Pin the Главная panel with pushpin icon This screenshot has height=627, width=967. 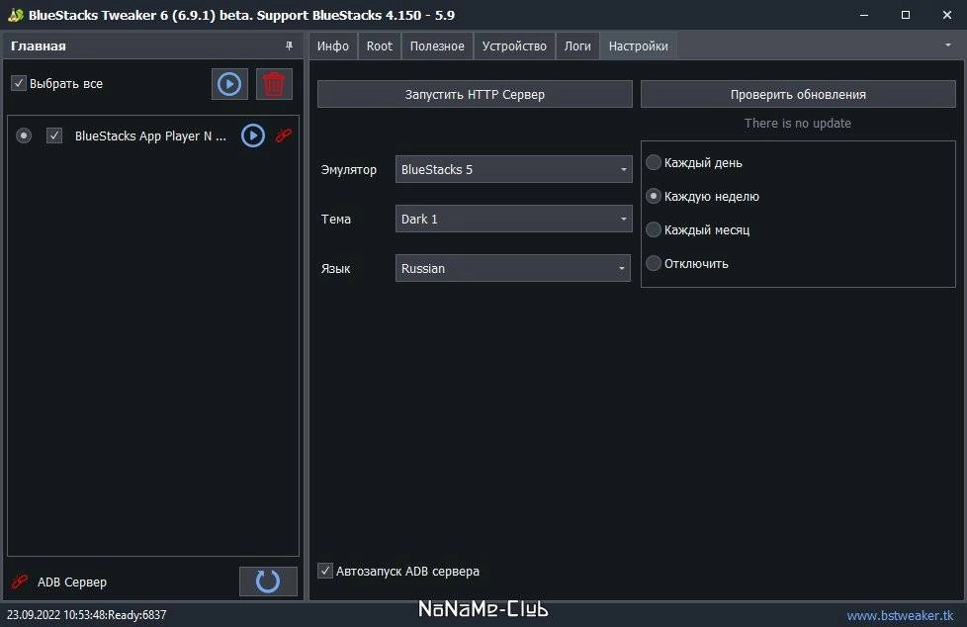click(289, 45)
